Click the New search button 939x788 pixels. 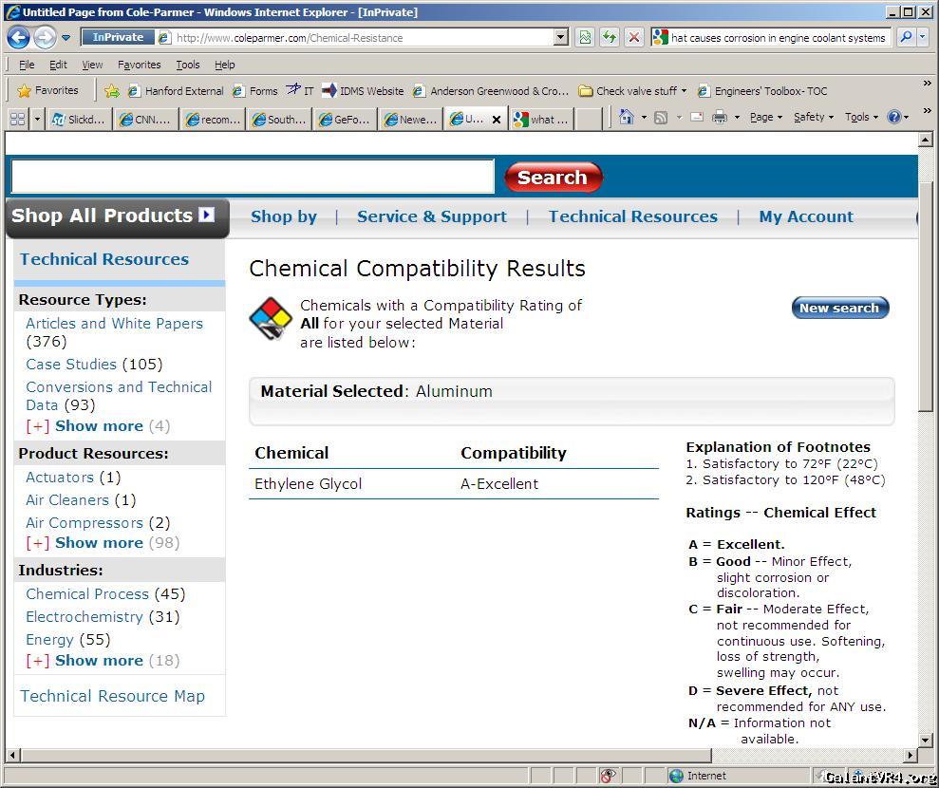[839, 308]
